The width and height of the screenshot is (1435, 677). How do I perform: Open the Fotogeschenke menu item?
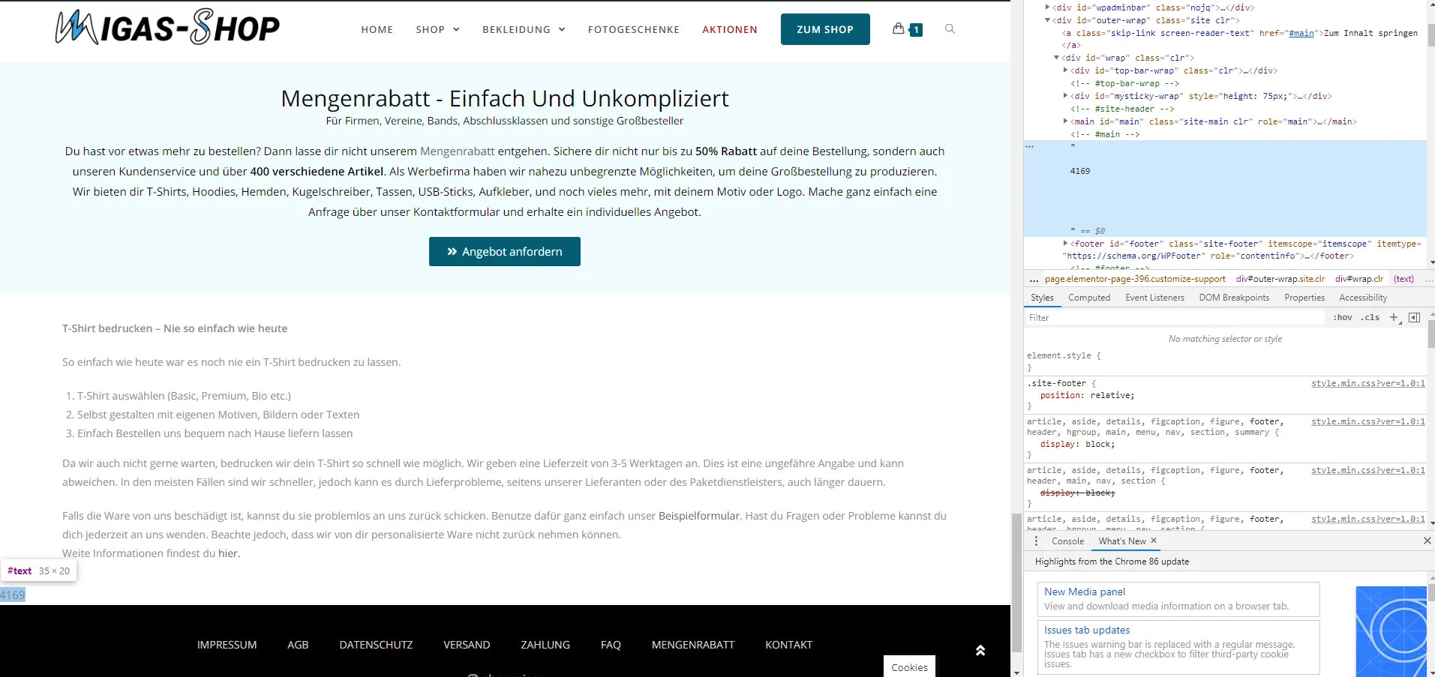tap(634, 30)
